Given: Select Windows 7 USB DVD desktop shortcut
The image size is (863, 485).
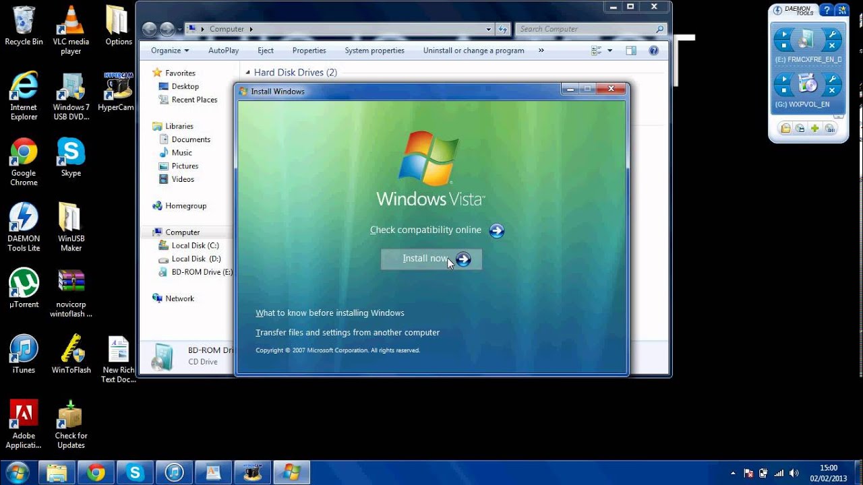Looking at the screenshot, I should click(71, 97).
